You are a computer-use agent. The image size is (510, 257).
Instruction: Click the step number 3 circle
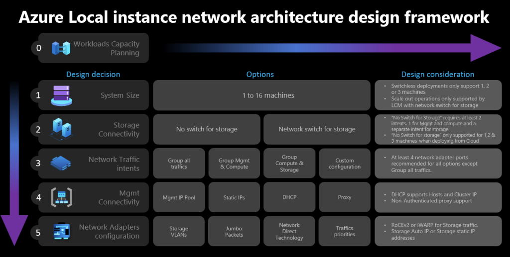tap(38, 163)
